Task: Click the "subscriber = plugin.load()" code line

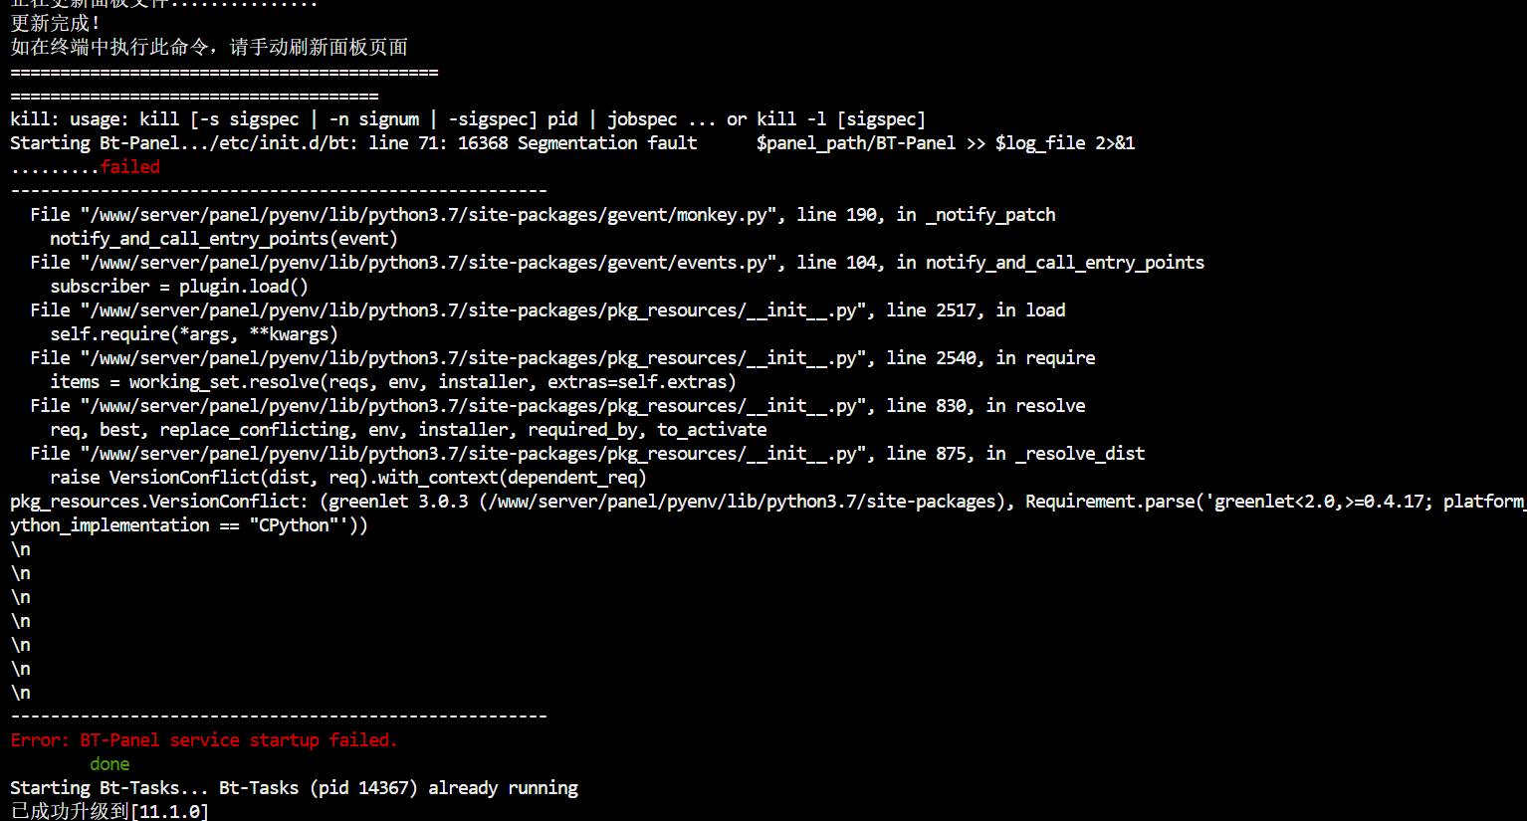Action: pos(179,287)
